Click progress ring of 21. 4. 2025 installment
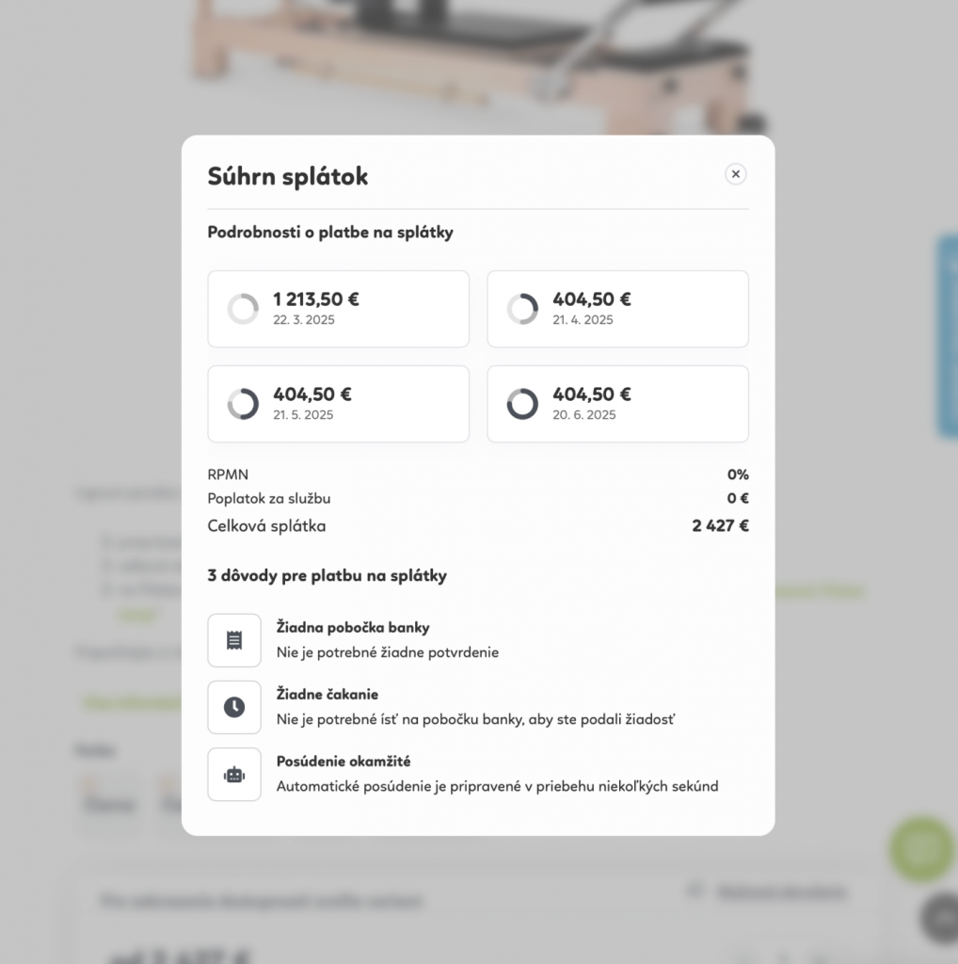958x964 pixels. click(523, 309)
